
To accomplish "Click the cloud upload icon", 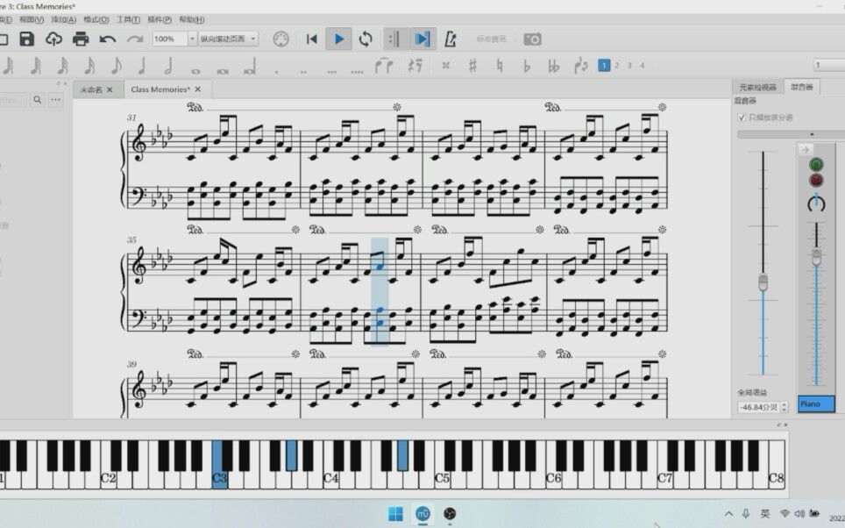I will click(53, 39).
